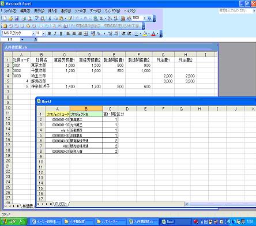
Task: Click the Print icon in toolbar
Action: (24, 18)
